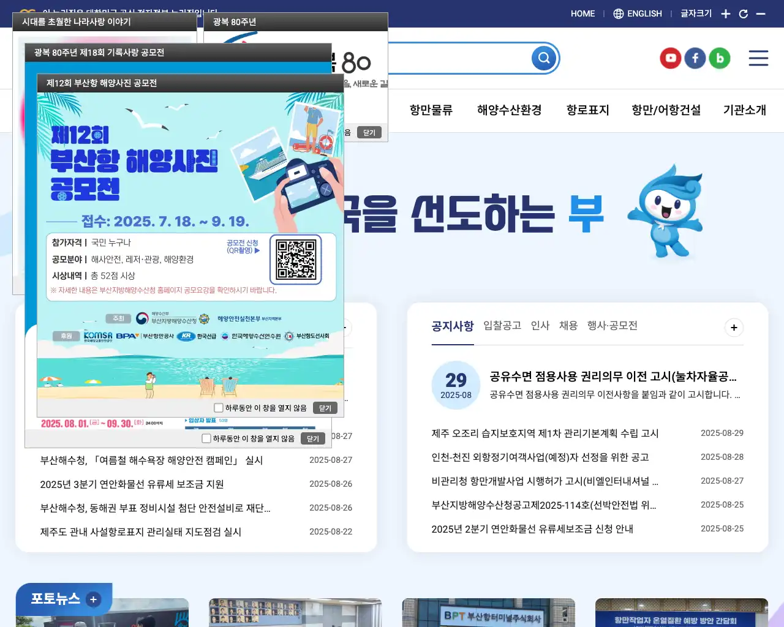Open notice 부산지방해양수산청공고제2025-114호
Image resolution: width=784 pixels, height=627 pixels.
coord(544,505)
